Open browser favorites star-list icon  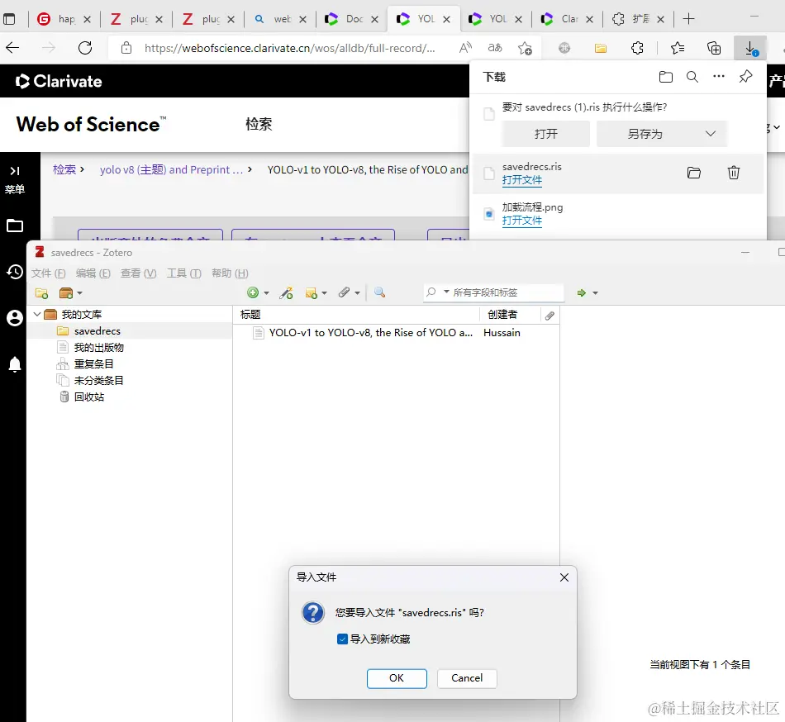click(678, 48)
